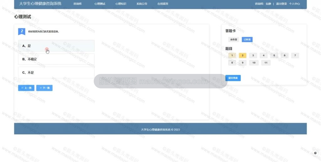
Task: Jump to question 2 on answer card
Action: [x=243, y=55]
